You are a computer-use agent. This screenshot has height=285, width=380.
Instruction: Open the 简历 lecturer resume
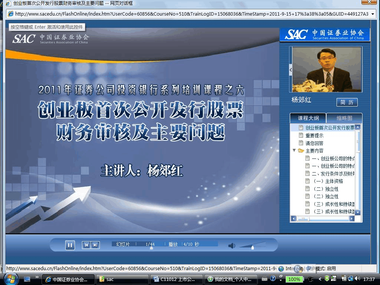tap(347, 102)
